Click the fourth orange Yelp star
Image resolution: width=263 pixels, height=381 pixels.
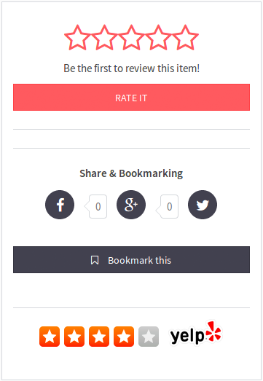124,337
